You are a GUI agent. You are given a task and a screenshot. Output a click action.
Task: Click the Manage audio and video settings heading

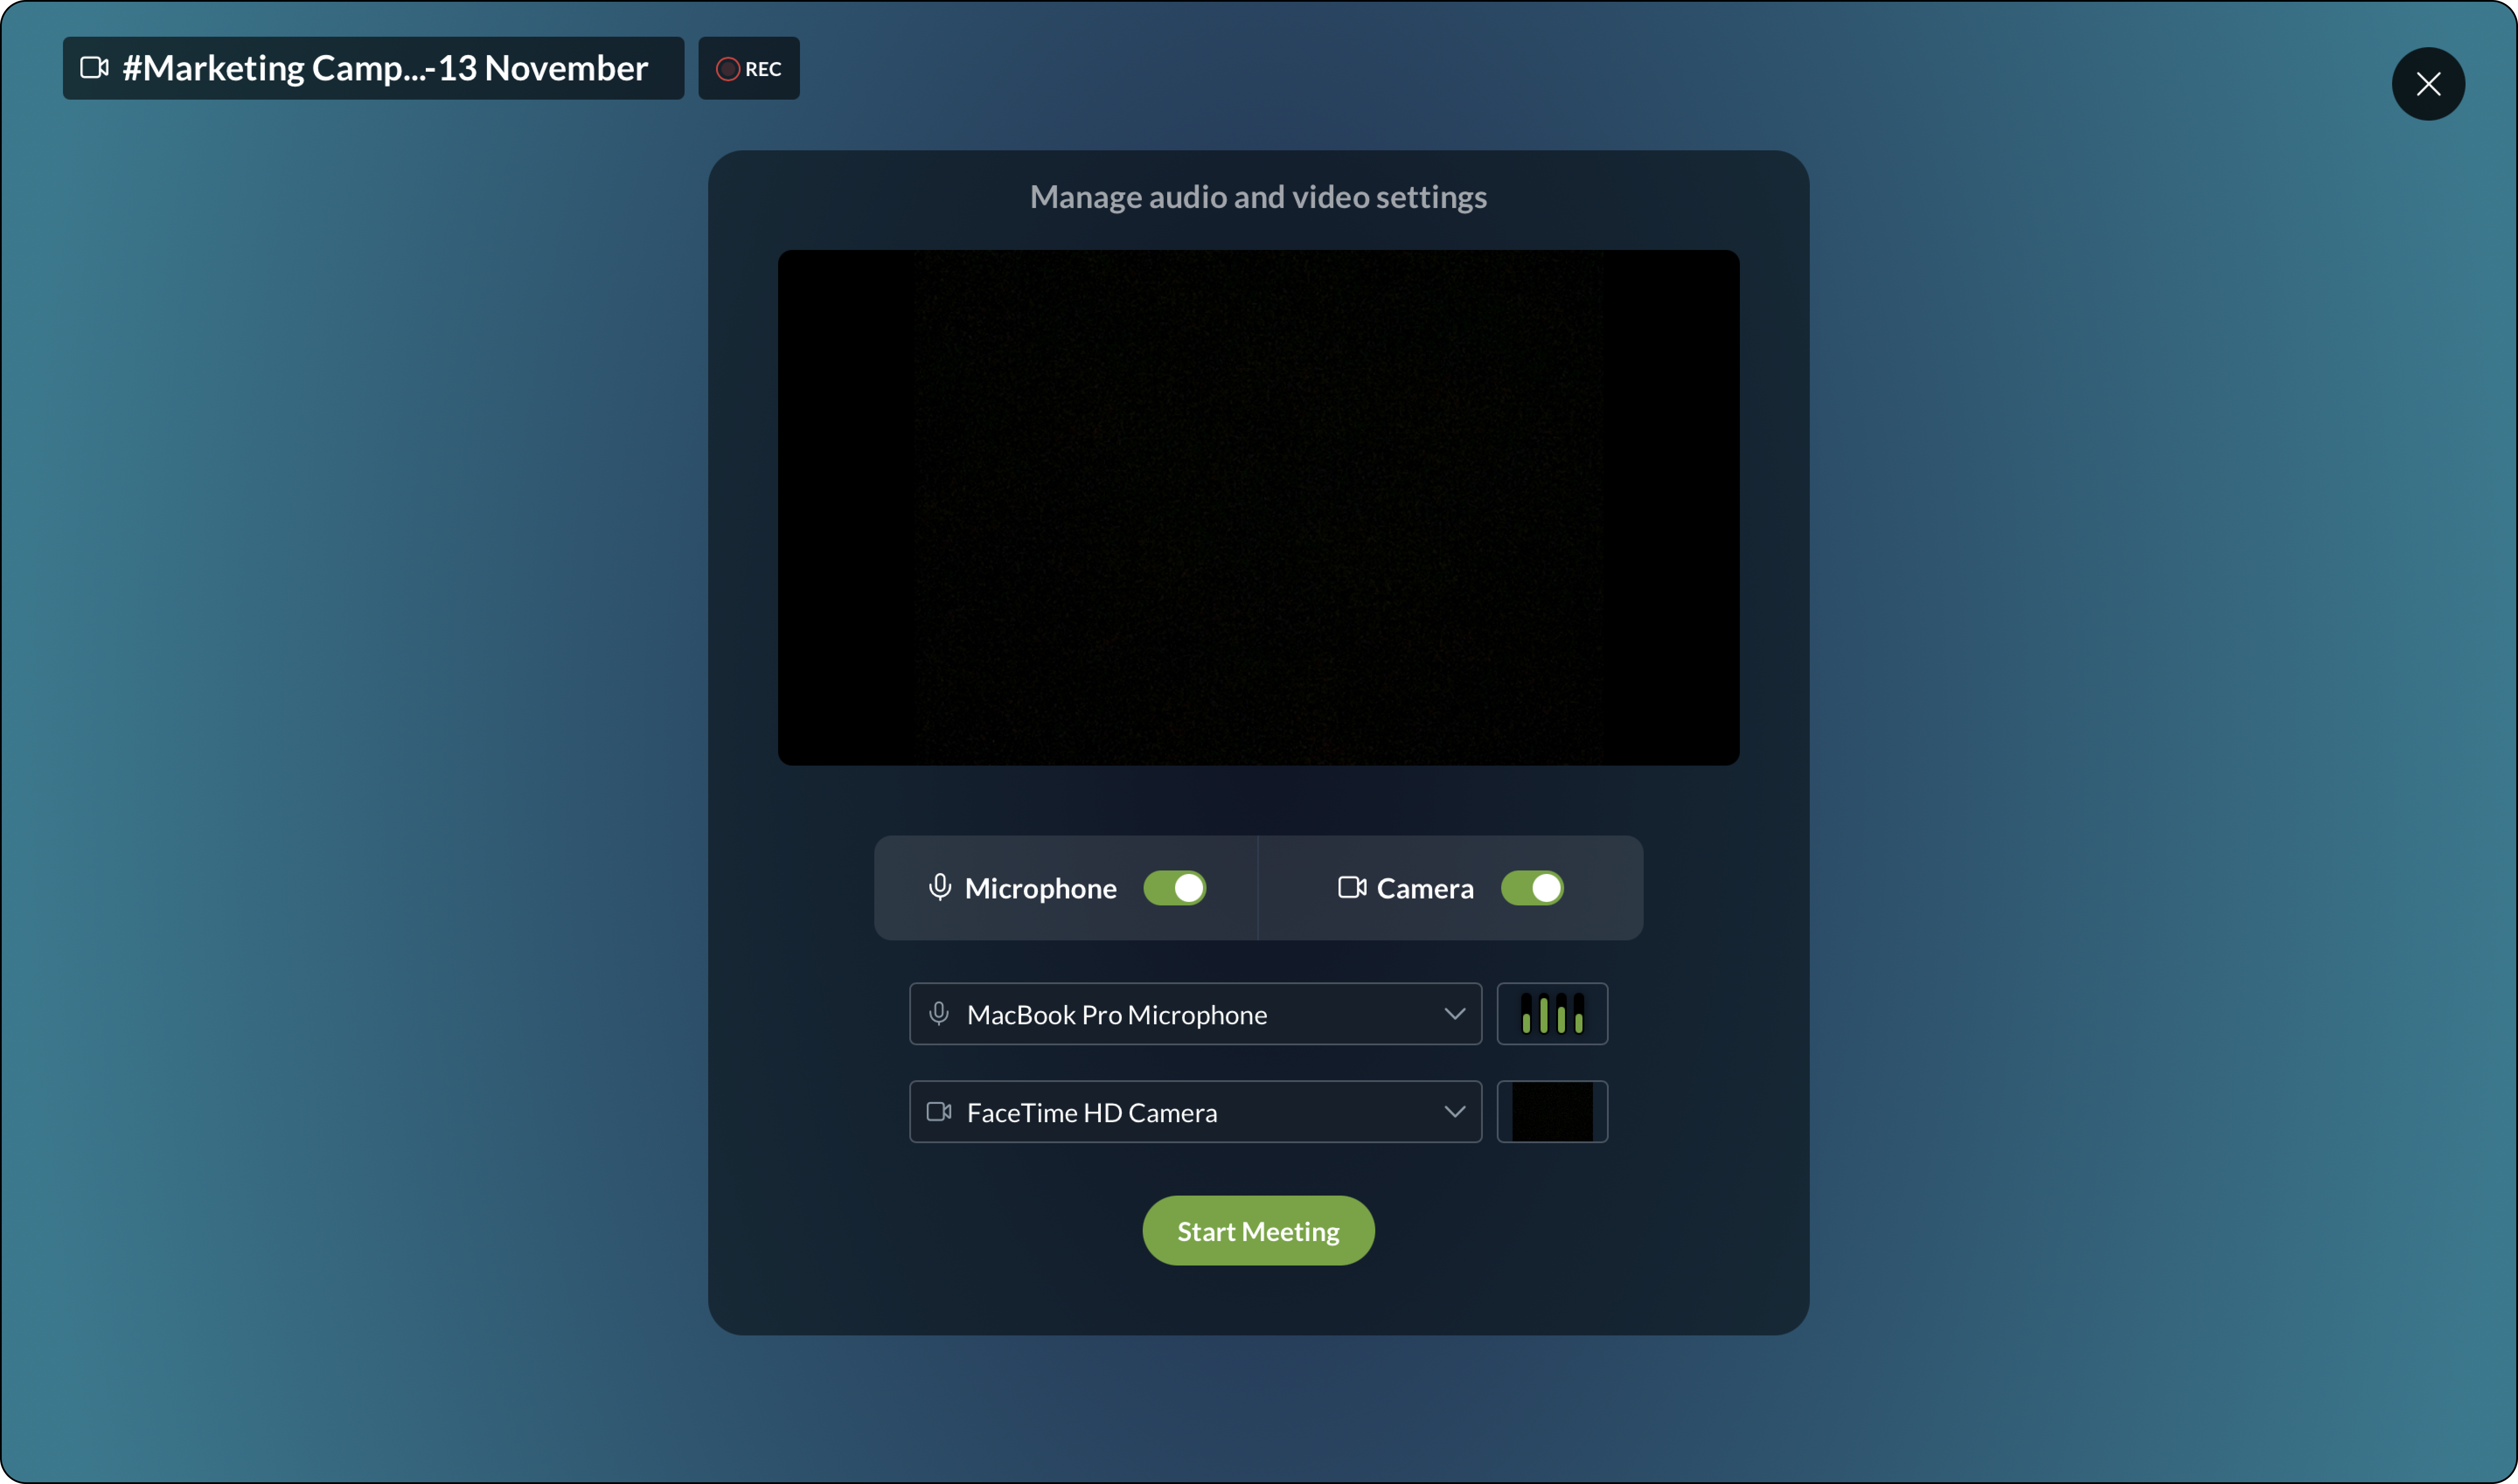click(x=1258, y=197)
